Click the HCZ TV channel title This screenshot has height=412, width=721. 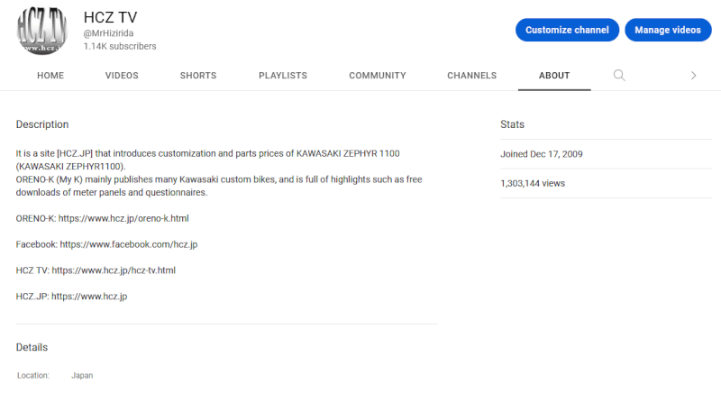(x=110, y=17)
